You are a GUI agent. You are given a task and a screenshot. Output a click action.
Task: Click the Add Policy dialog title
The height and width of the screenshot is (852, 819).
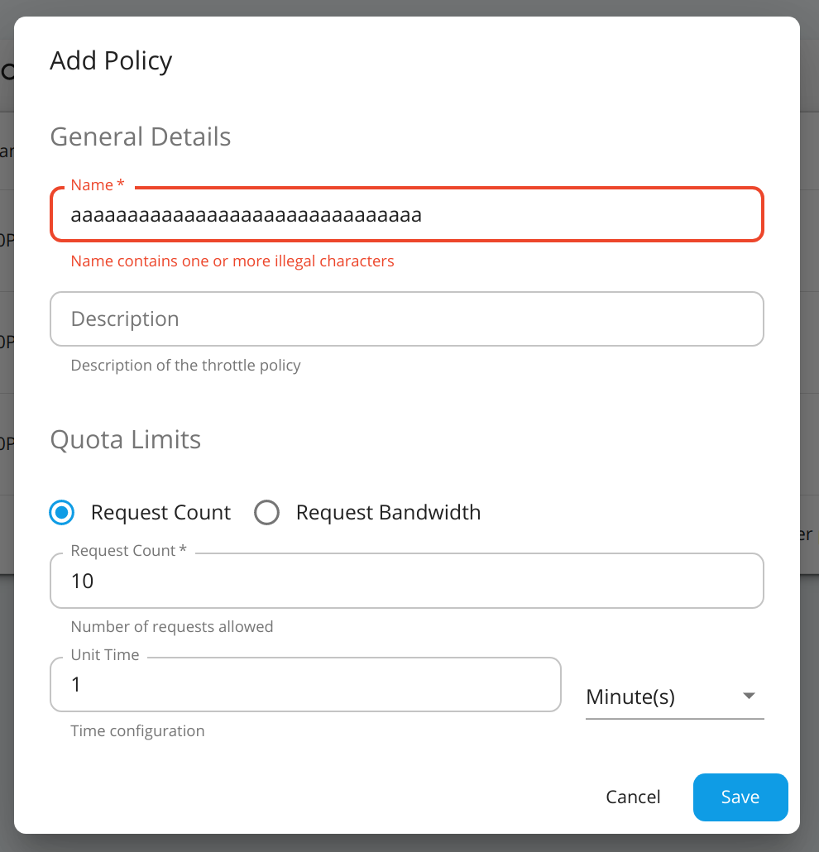click(x=111, y=60)
